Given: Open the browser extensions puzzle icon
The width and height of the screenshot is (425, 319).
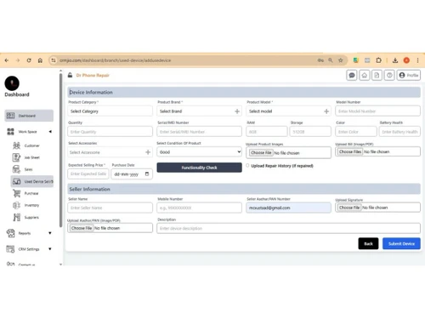Looking at the screenshot, I should (378, 60).
